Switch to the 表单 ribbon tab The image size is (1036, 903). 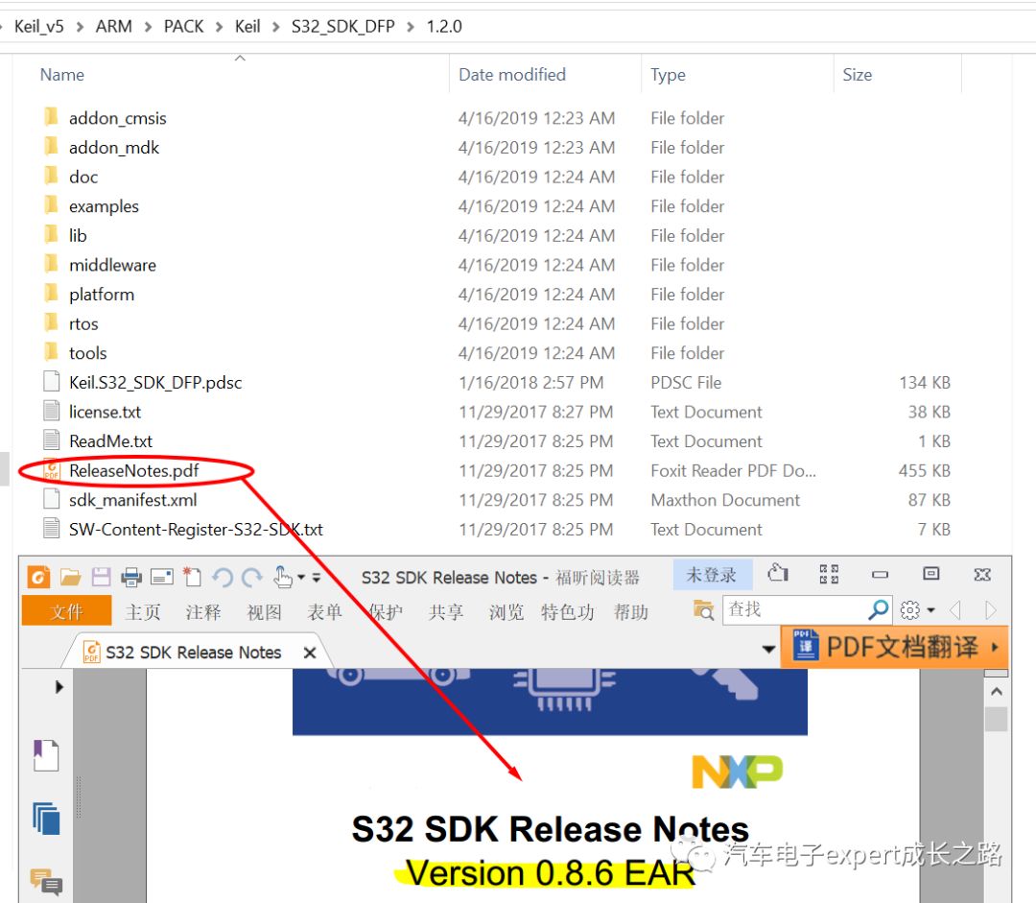point(324,612)
